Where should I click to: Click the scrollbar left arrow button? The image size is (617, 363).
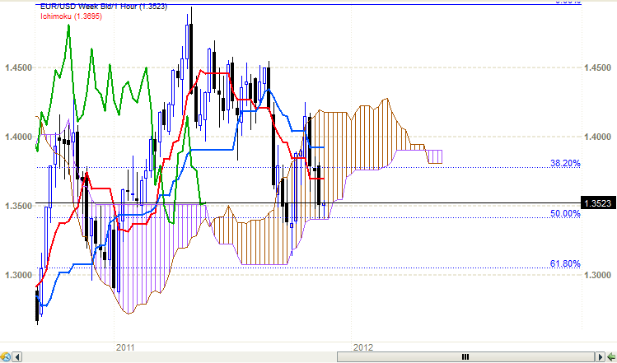(17, 357)
